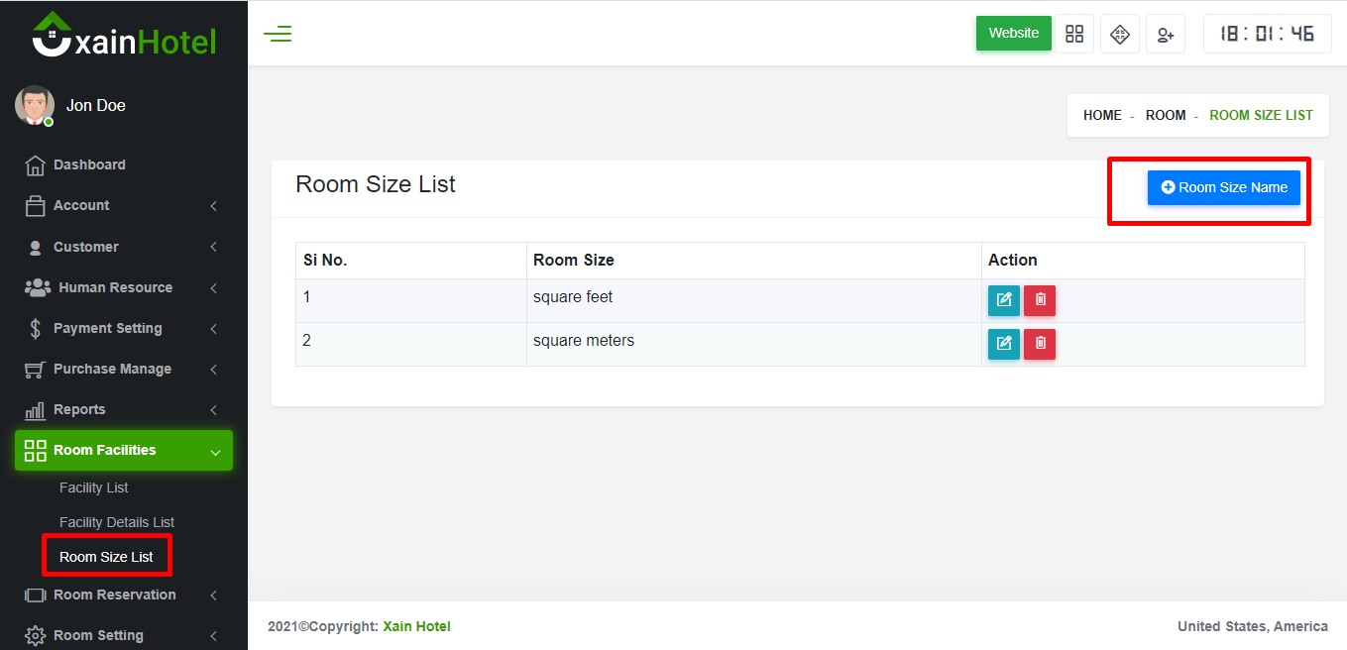Viewport: 1347px width, 650px height.
Task: Open Facility Details List submenu item
Action: tap(117, 522)
